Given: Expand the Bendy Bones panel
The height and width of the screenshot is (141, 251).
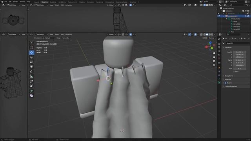Looking at the screenshot, I should coord(229,76).
